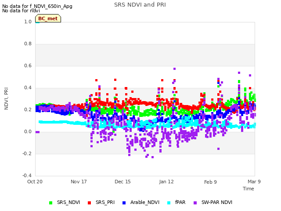
Task: Click the purple SW-PAR NDVI legend swatch
Action: 195,203
